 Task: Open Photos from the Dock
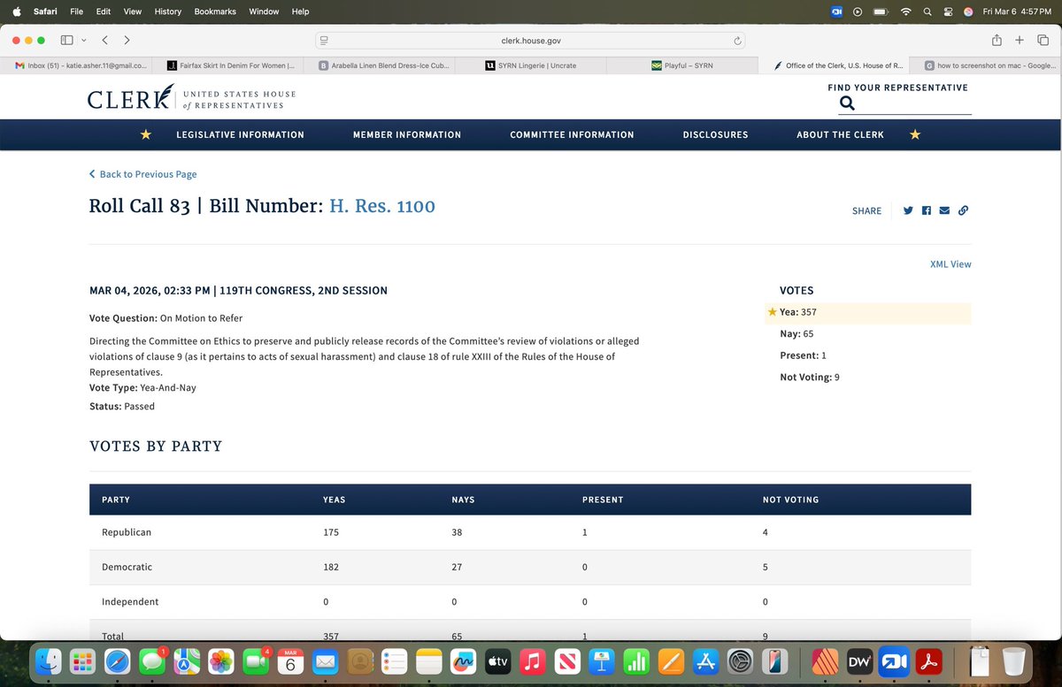tap(220, 660)
